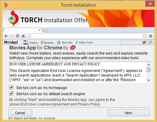Close the browser preview tab
The width and height of the screenshot is (157, 122).
tap(39, 30)
